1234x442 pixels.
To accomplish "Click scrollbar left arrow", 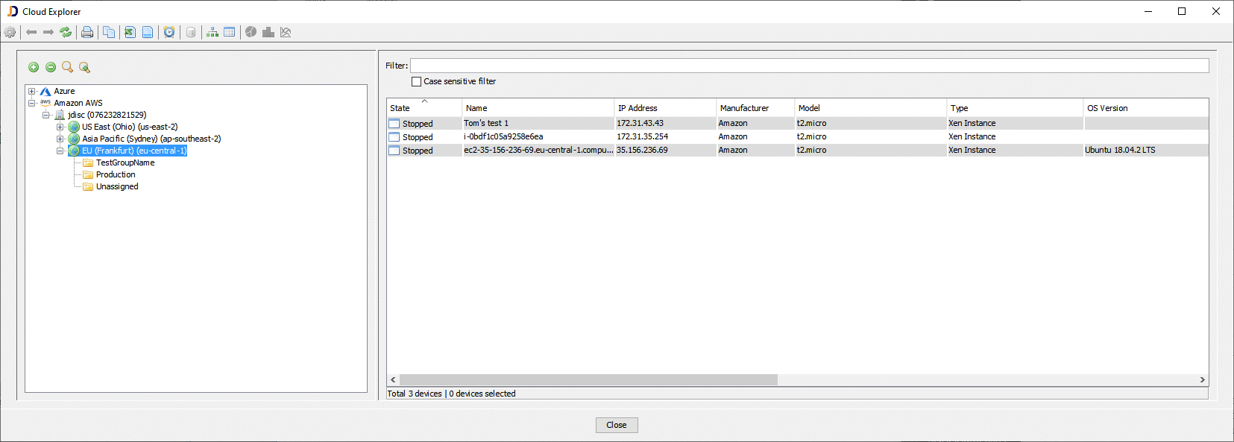I will pyautogui.click(x=393, y=380).
